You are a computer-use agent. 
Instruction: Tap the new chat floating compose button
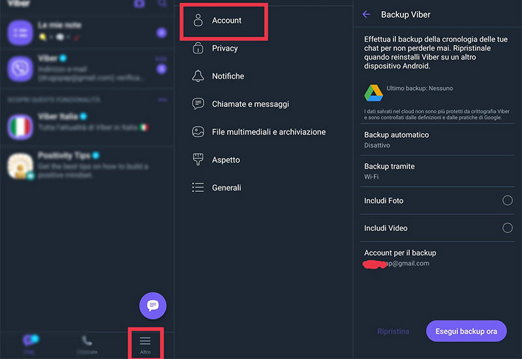(153, 305)
